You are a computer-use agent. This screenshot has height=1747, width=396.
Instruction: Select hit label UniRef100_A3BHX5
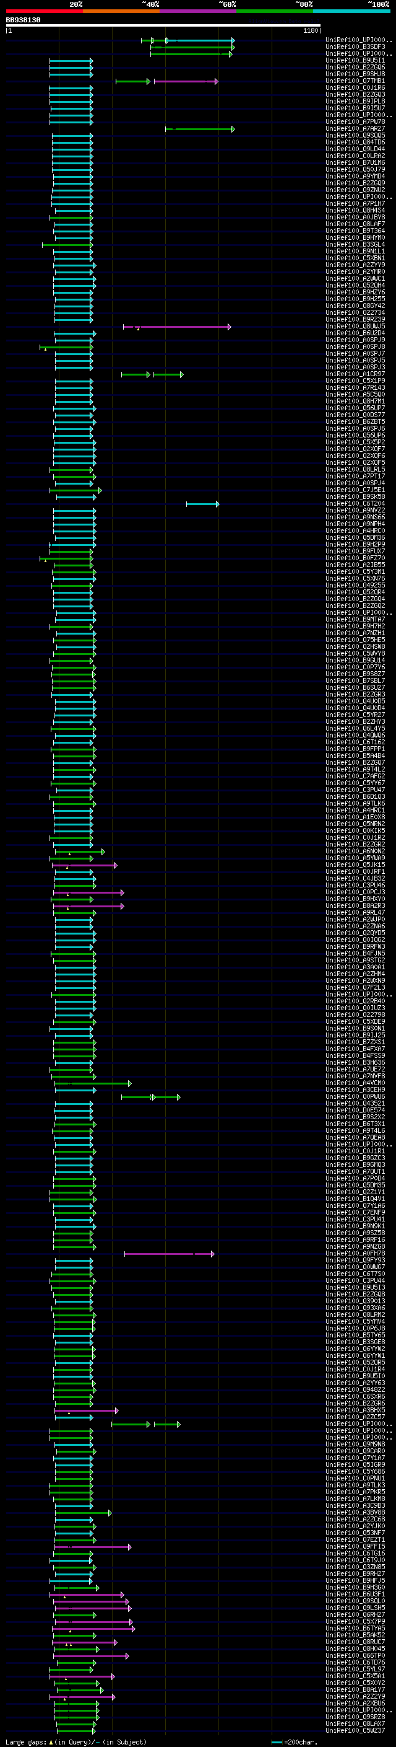[x=355, y=1410]
